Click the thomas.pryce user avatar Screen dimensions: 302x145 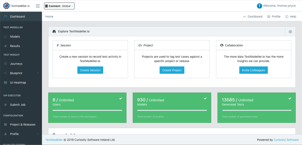click(260, 6)
